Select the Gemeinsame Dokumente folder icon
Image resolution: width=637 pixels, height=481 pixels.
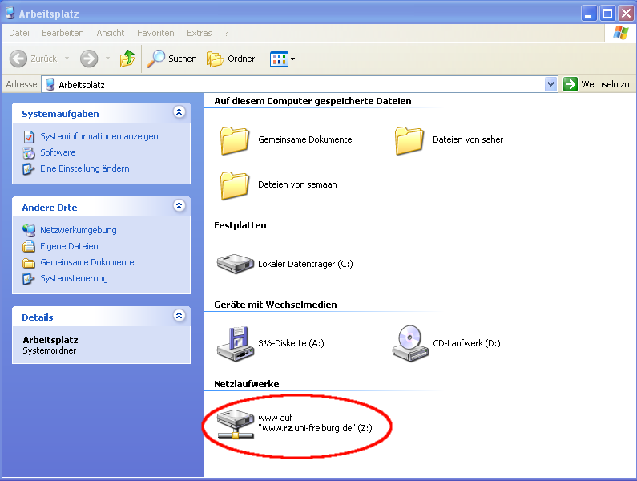[236, 139]
